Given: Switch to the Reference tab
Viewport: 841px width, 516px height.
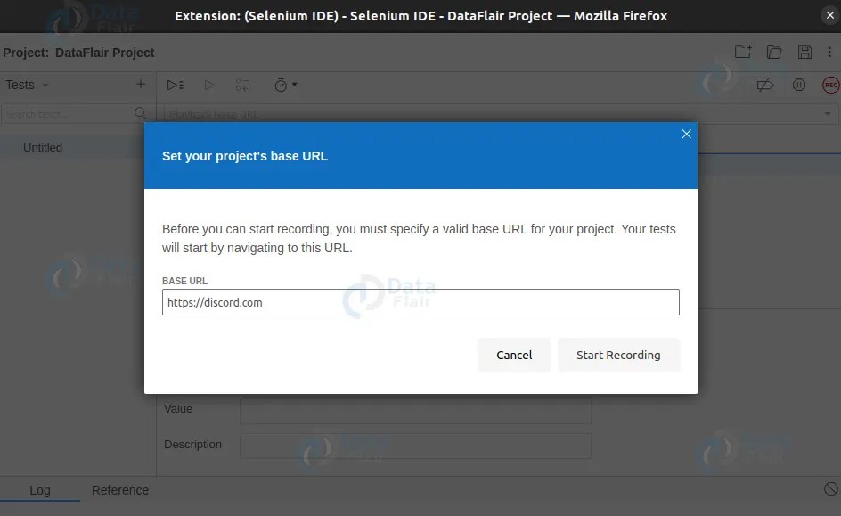Looking at the screenshot, I should (120, 490).
